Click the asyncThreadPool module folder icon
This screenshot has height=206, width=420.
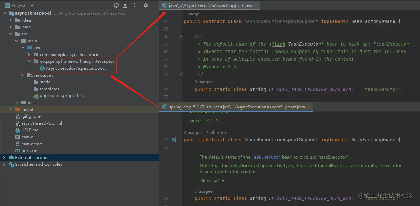click(x=11, y=13)
